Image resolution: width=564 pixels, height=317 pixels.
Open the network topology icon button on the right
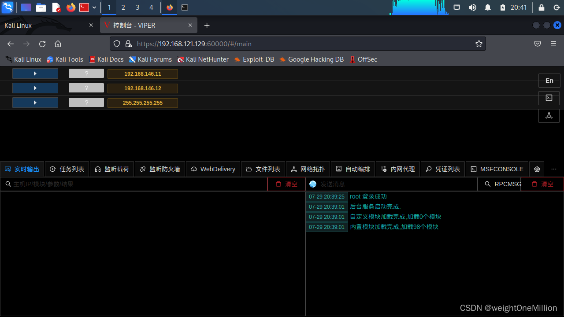pos(549,115)
